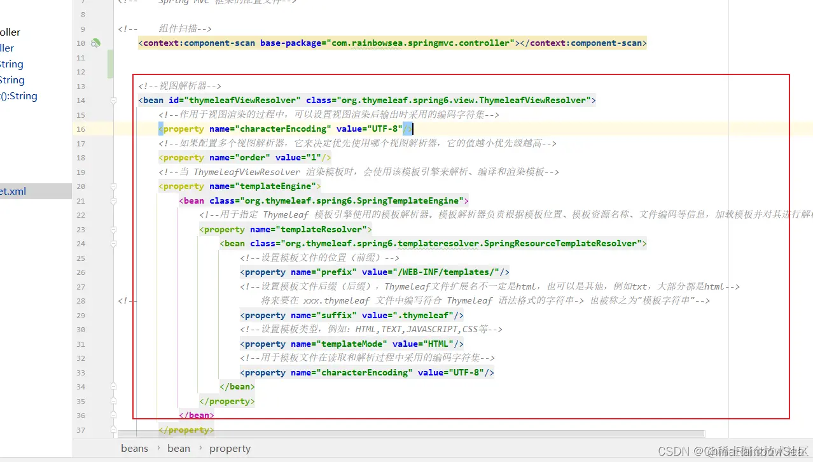The width and height of the screenshot is (813, 462).
Task: Collapse the templateEngine property at line 20
Action: pyautogui.click(x=114, y=186)
